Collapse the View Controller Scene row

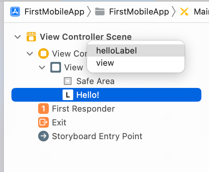[x=18, y=37]
